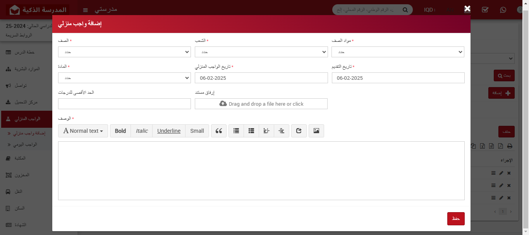Screen dimensions: 529x235
Task: Insert a blockquote in the description
Action: coord(219,130)
